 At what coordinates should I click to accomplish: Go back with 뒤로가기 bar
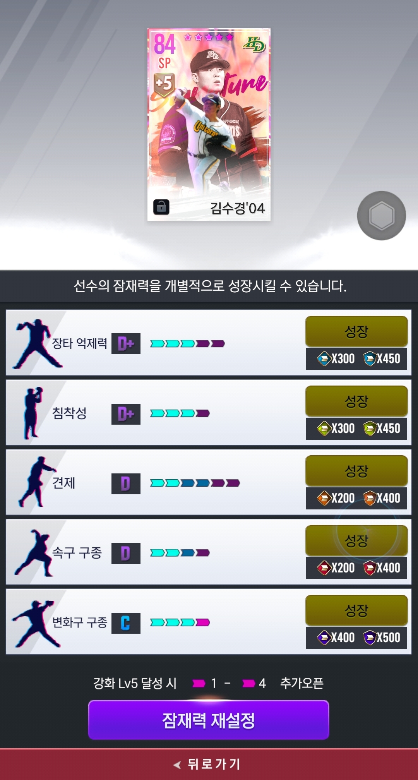coord(209,764)
